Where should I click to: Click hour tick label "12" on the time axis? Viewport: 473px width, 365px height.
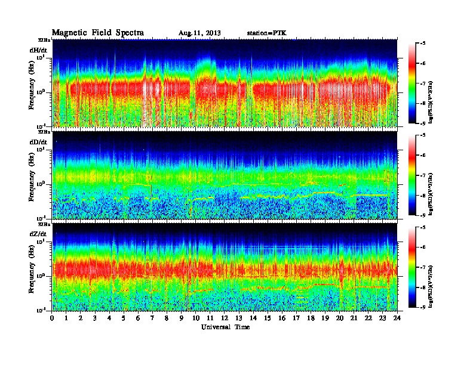(x=225, y=318)
